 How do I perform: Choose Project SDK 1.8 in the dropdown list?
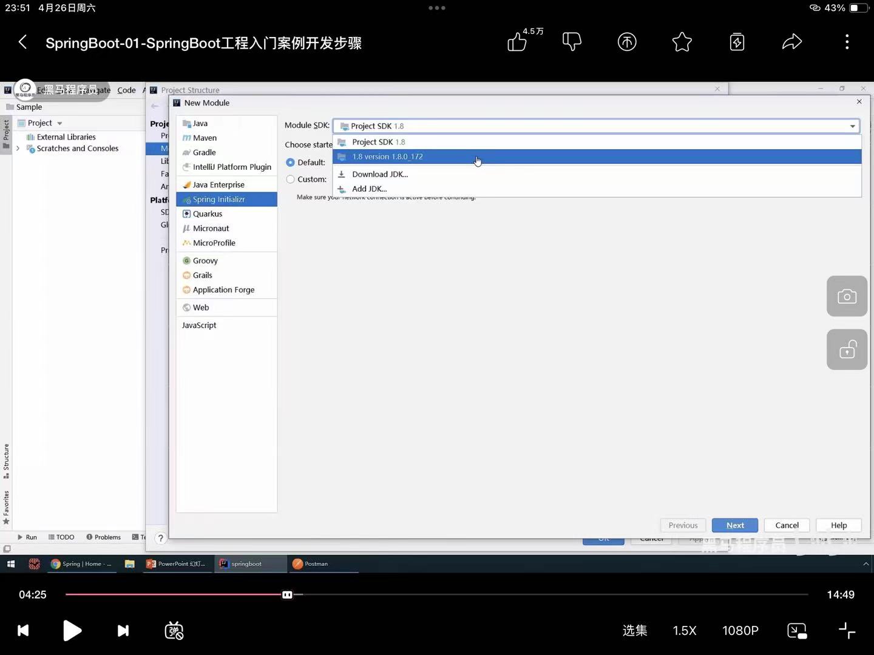click(x=597, y=142)
